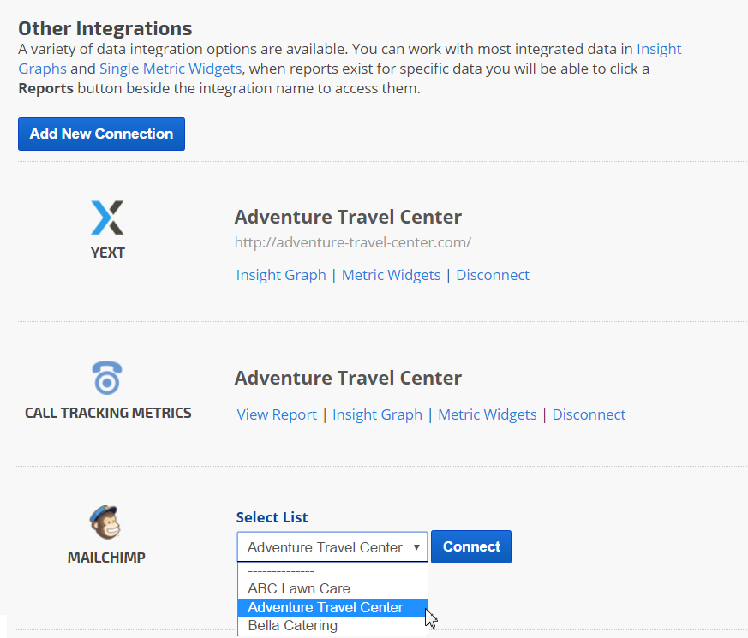Image resolution: width=748 pixels, height=638 pixels.
Task: Follow the Single Metric Widgets link
Action: point(171,69)
